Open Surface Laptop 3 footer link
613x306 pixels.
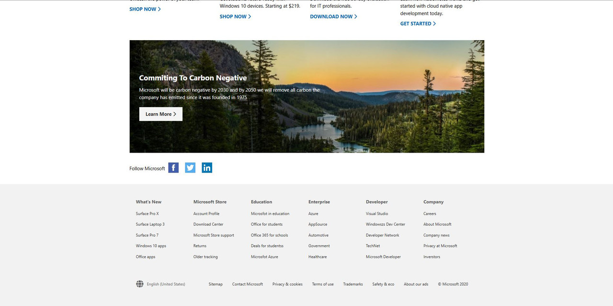150,224
